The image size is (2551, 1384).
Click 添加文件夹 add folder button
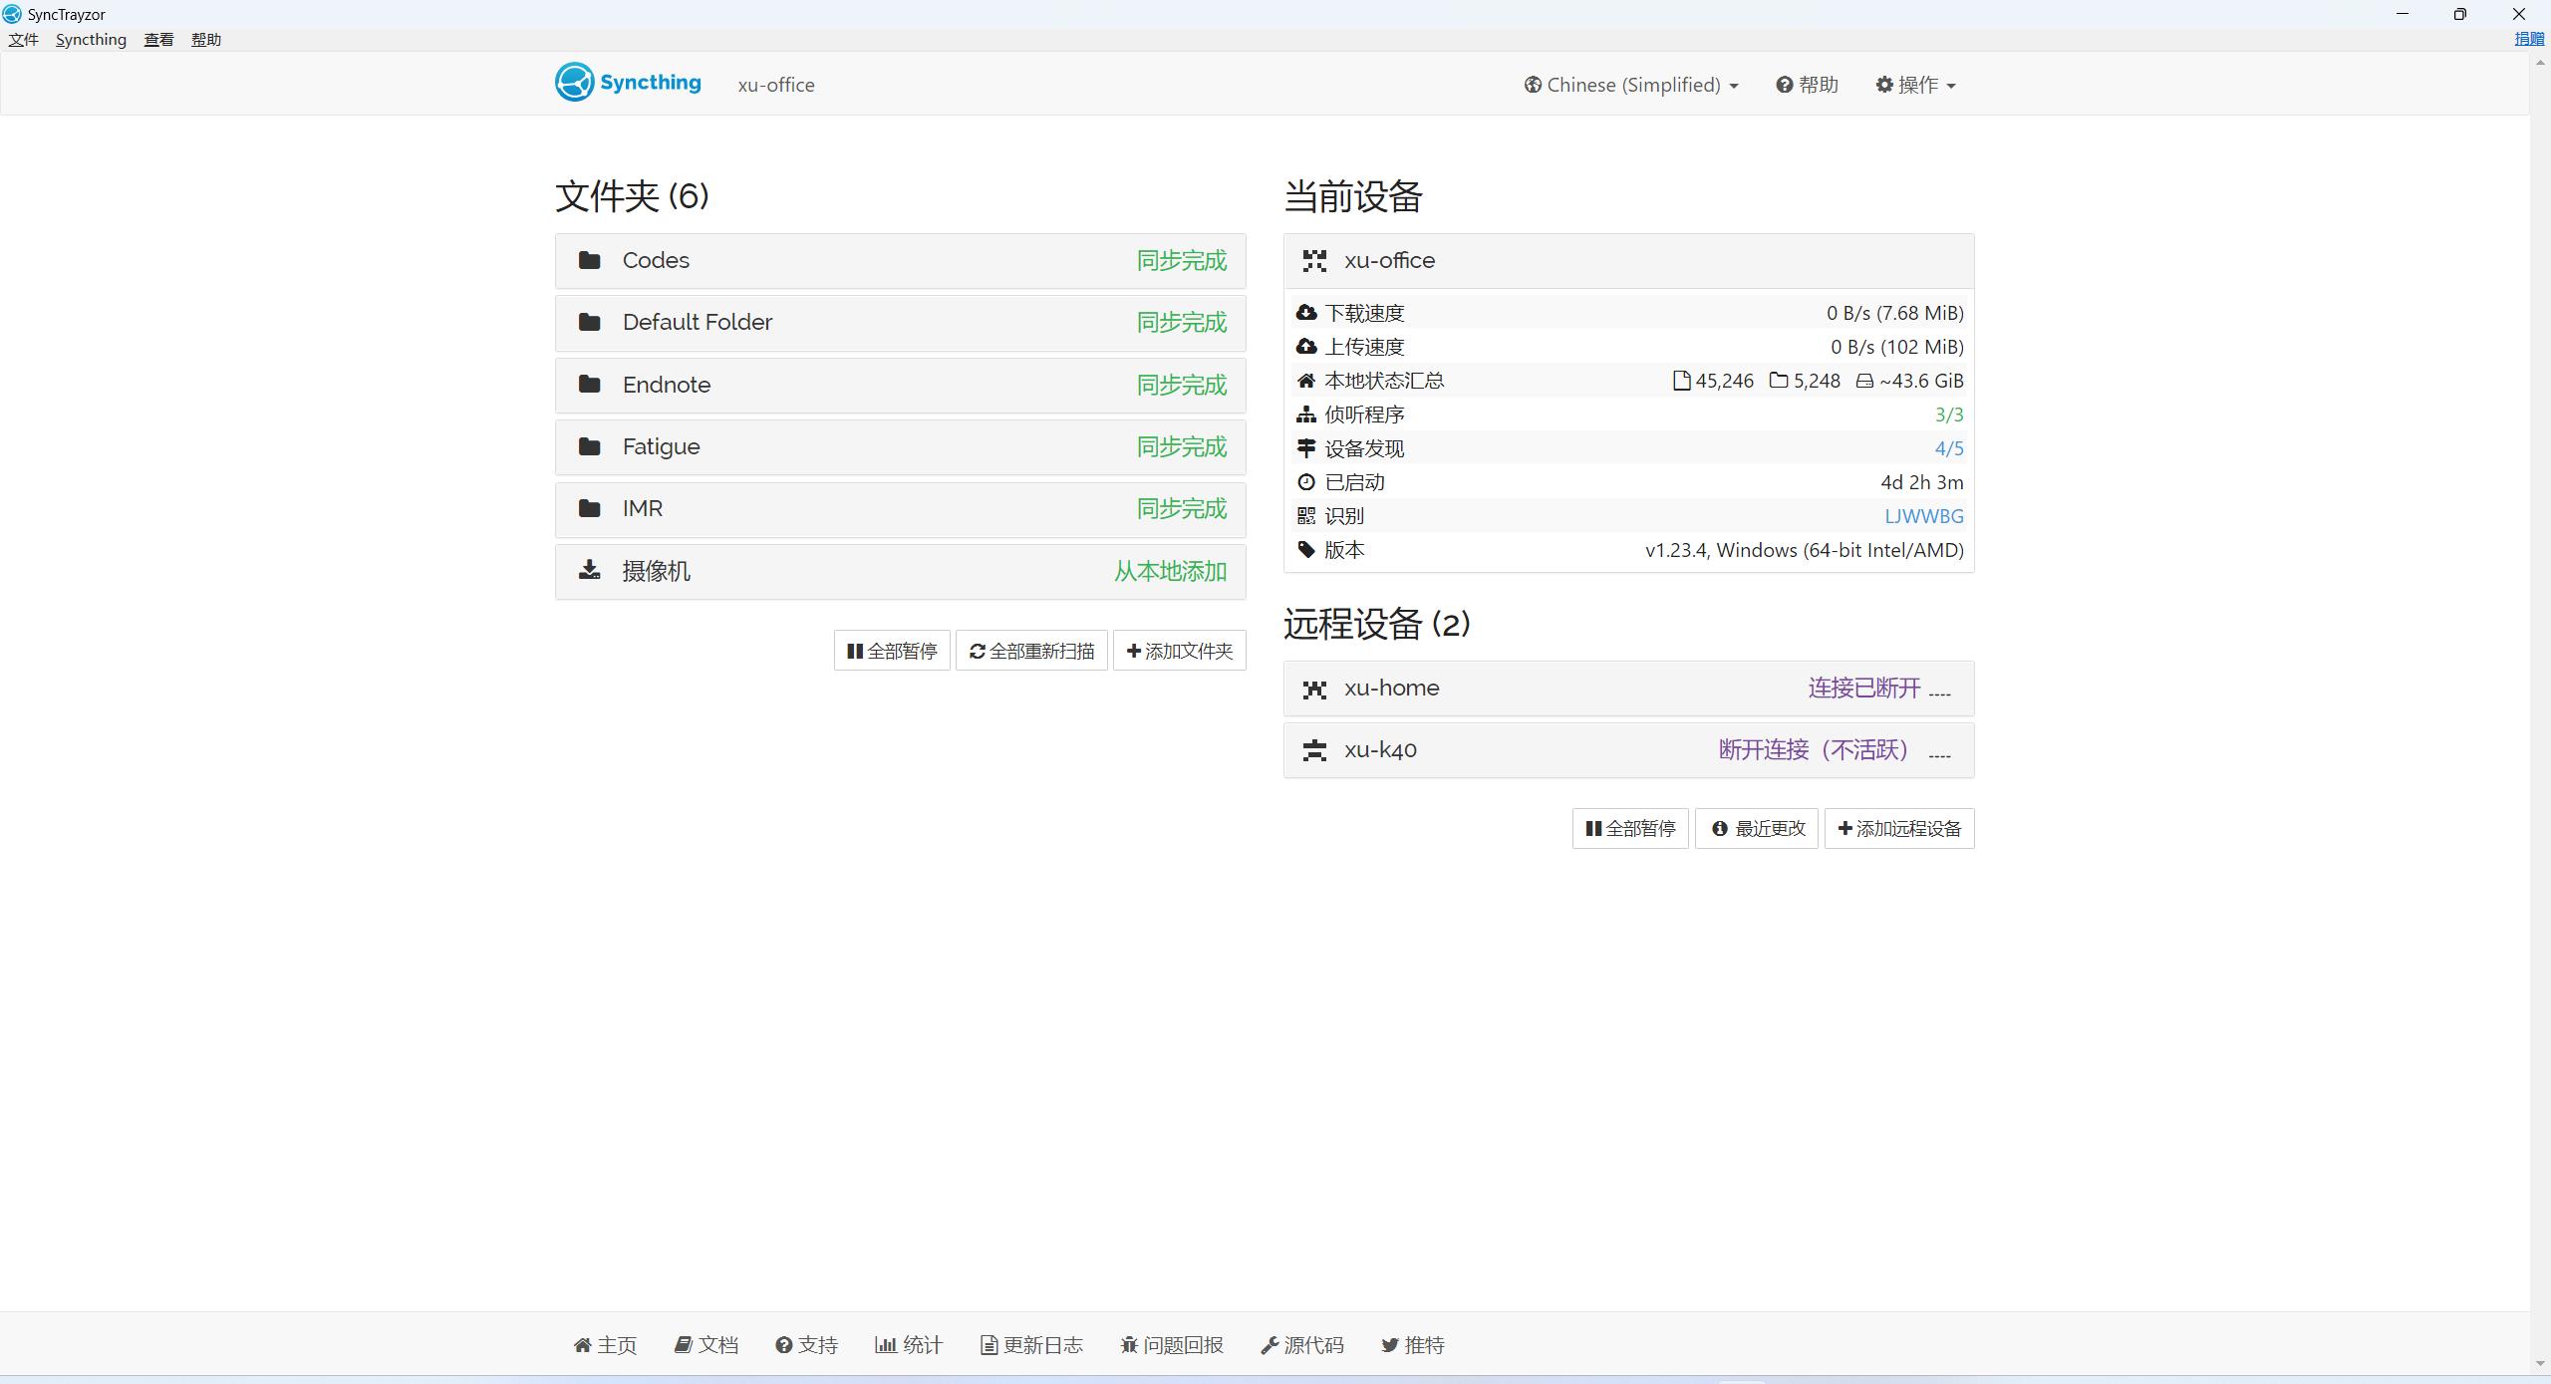point(1179,651)
